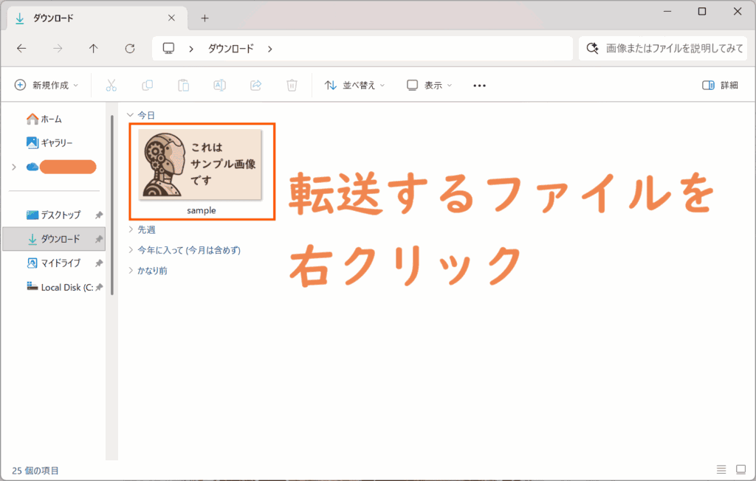Click the Share icon in toolbar
The width and height of the screenshot is (756, 481).
click(255, 86)
